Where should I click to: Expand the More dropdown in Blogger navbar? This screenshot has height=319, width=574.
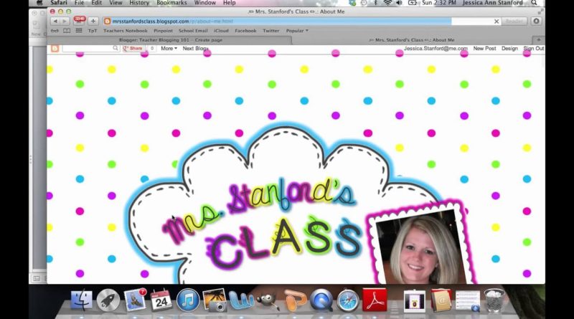[169, 48]
